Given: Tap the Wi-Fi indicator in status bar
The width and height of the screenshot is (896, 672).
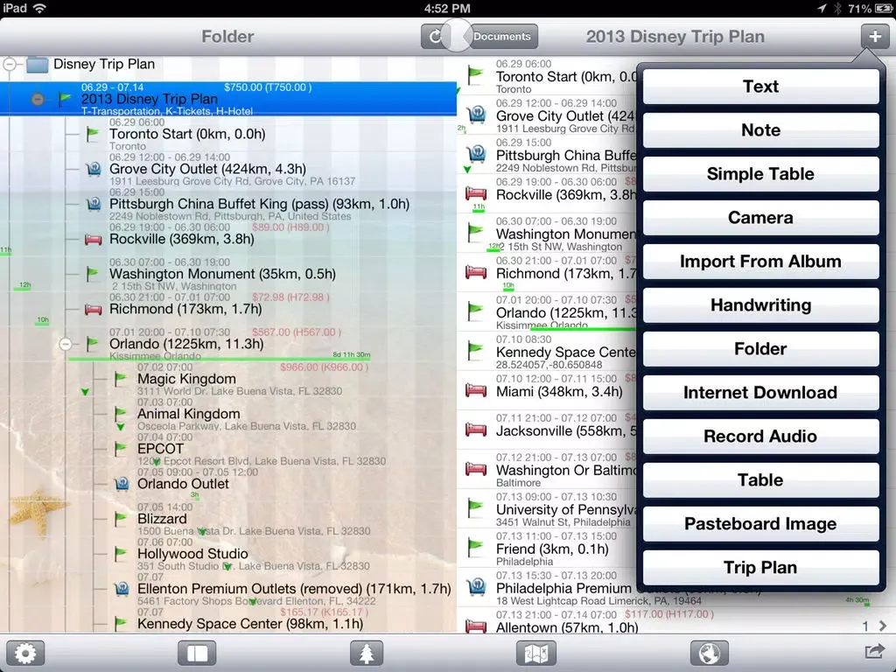Looking at the screenshot, I should (40, 8).
